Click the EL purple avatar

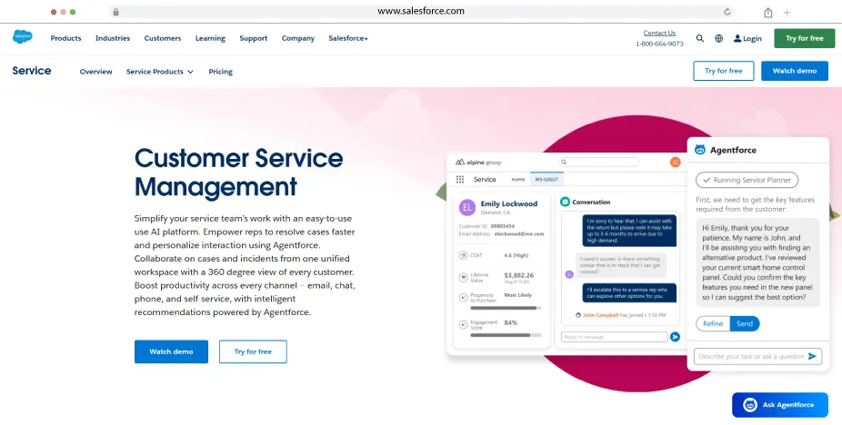point(467,207)
